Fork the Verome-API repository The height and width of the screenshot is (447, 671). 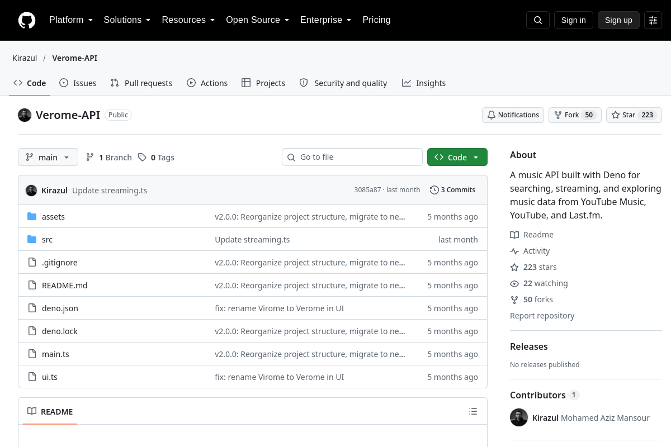click(575, 115)
